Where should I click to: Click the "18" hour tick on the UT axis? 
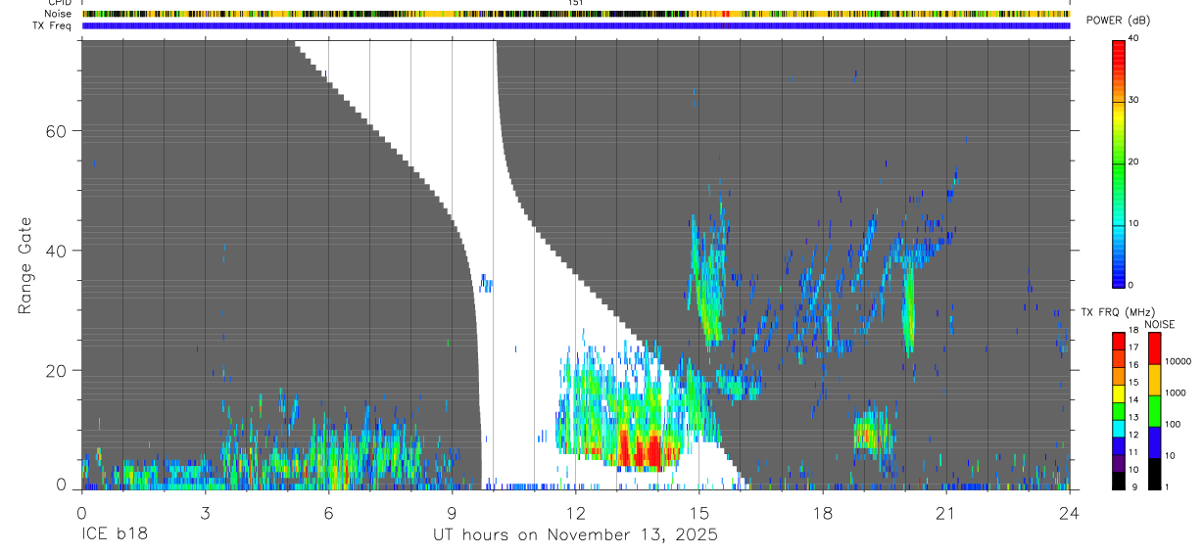pyautogui.click(x=823, y=512)
